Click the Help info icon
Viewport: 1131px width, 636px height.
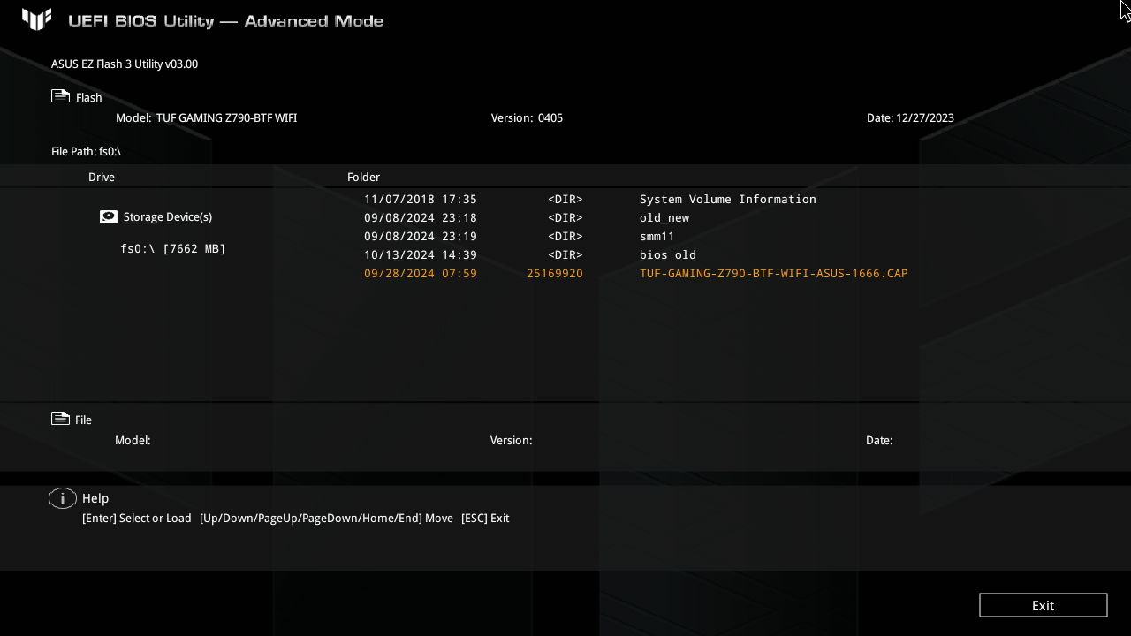click(62, 498)
